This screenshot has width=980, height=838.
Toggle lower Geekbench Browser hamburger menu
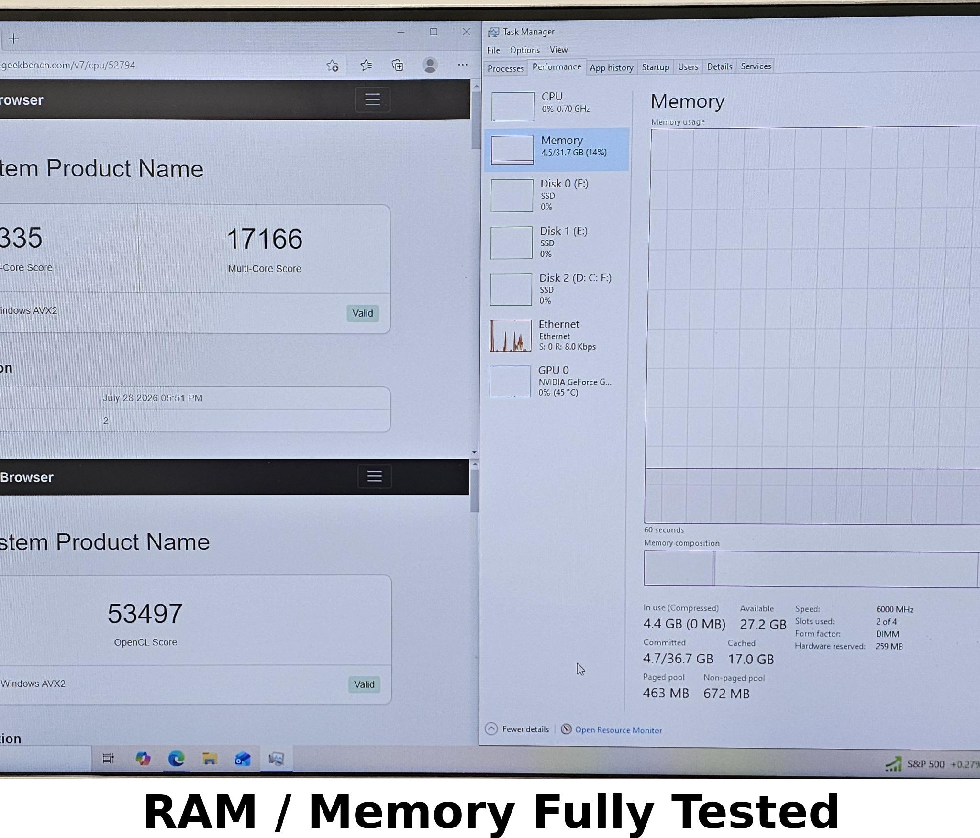pos(375,476)
